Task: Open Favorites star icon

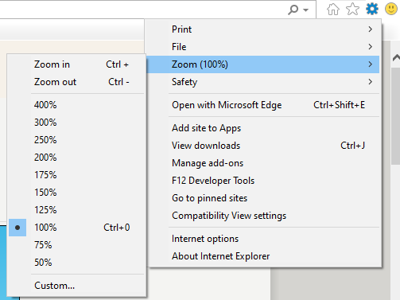Action: (x=352, y=9)
